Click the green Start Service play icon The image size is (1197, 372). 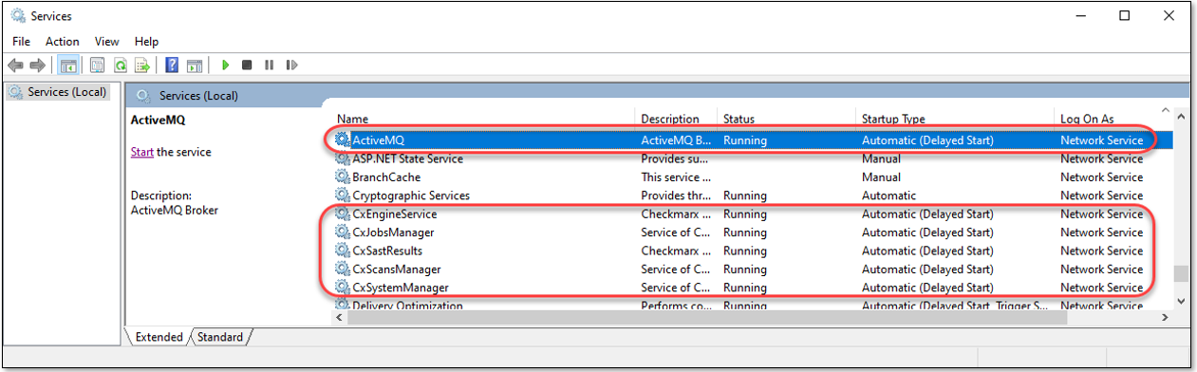[x=225, y=65]
